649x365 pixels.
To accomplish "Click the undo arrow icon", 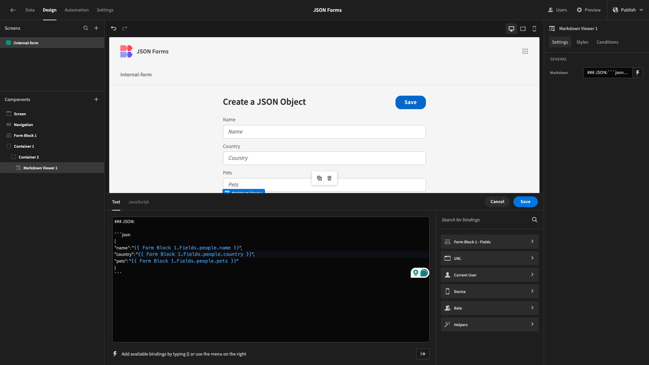I will pos(114,28).
